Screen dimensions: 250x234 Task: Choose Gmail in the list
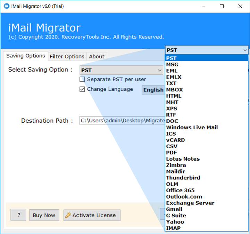pyautogui.click(x=207, y=209)
